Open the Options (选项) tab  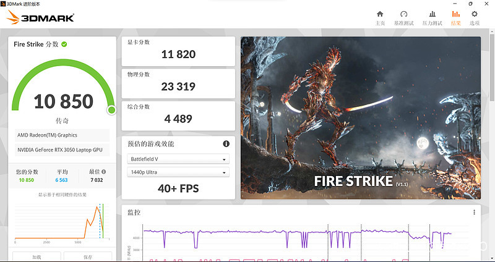point(475,19)
